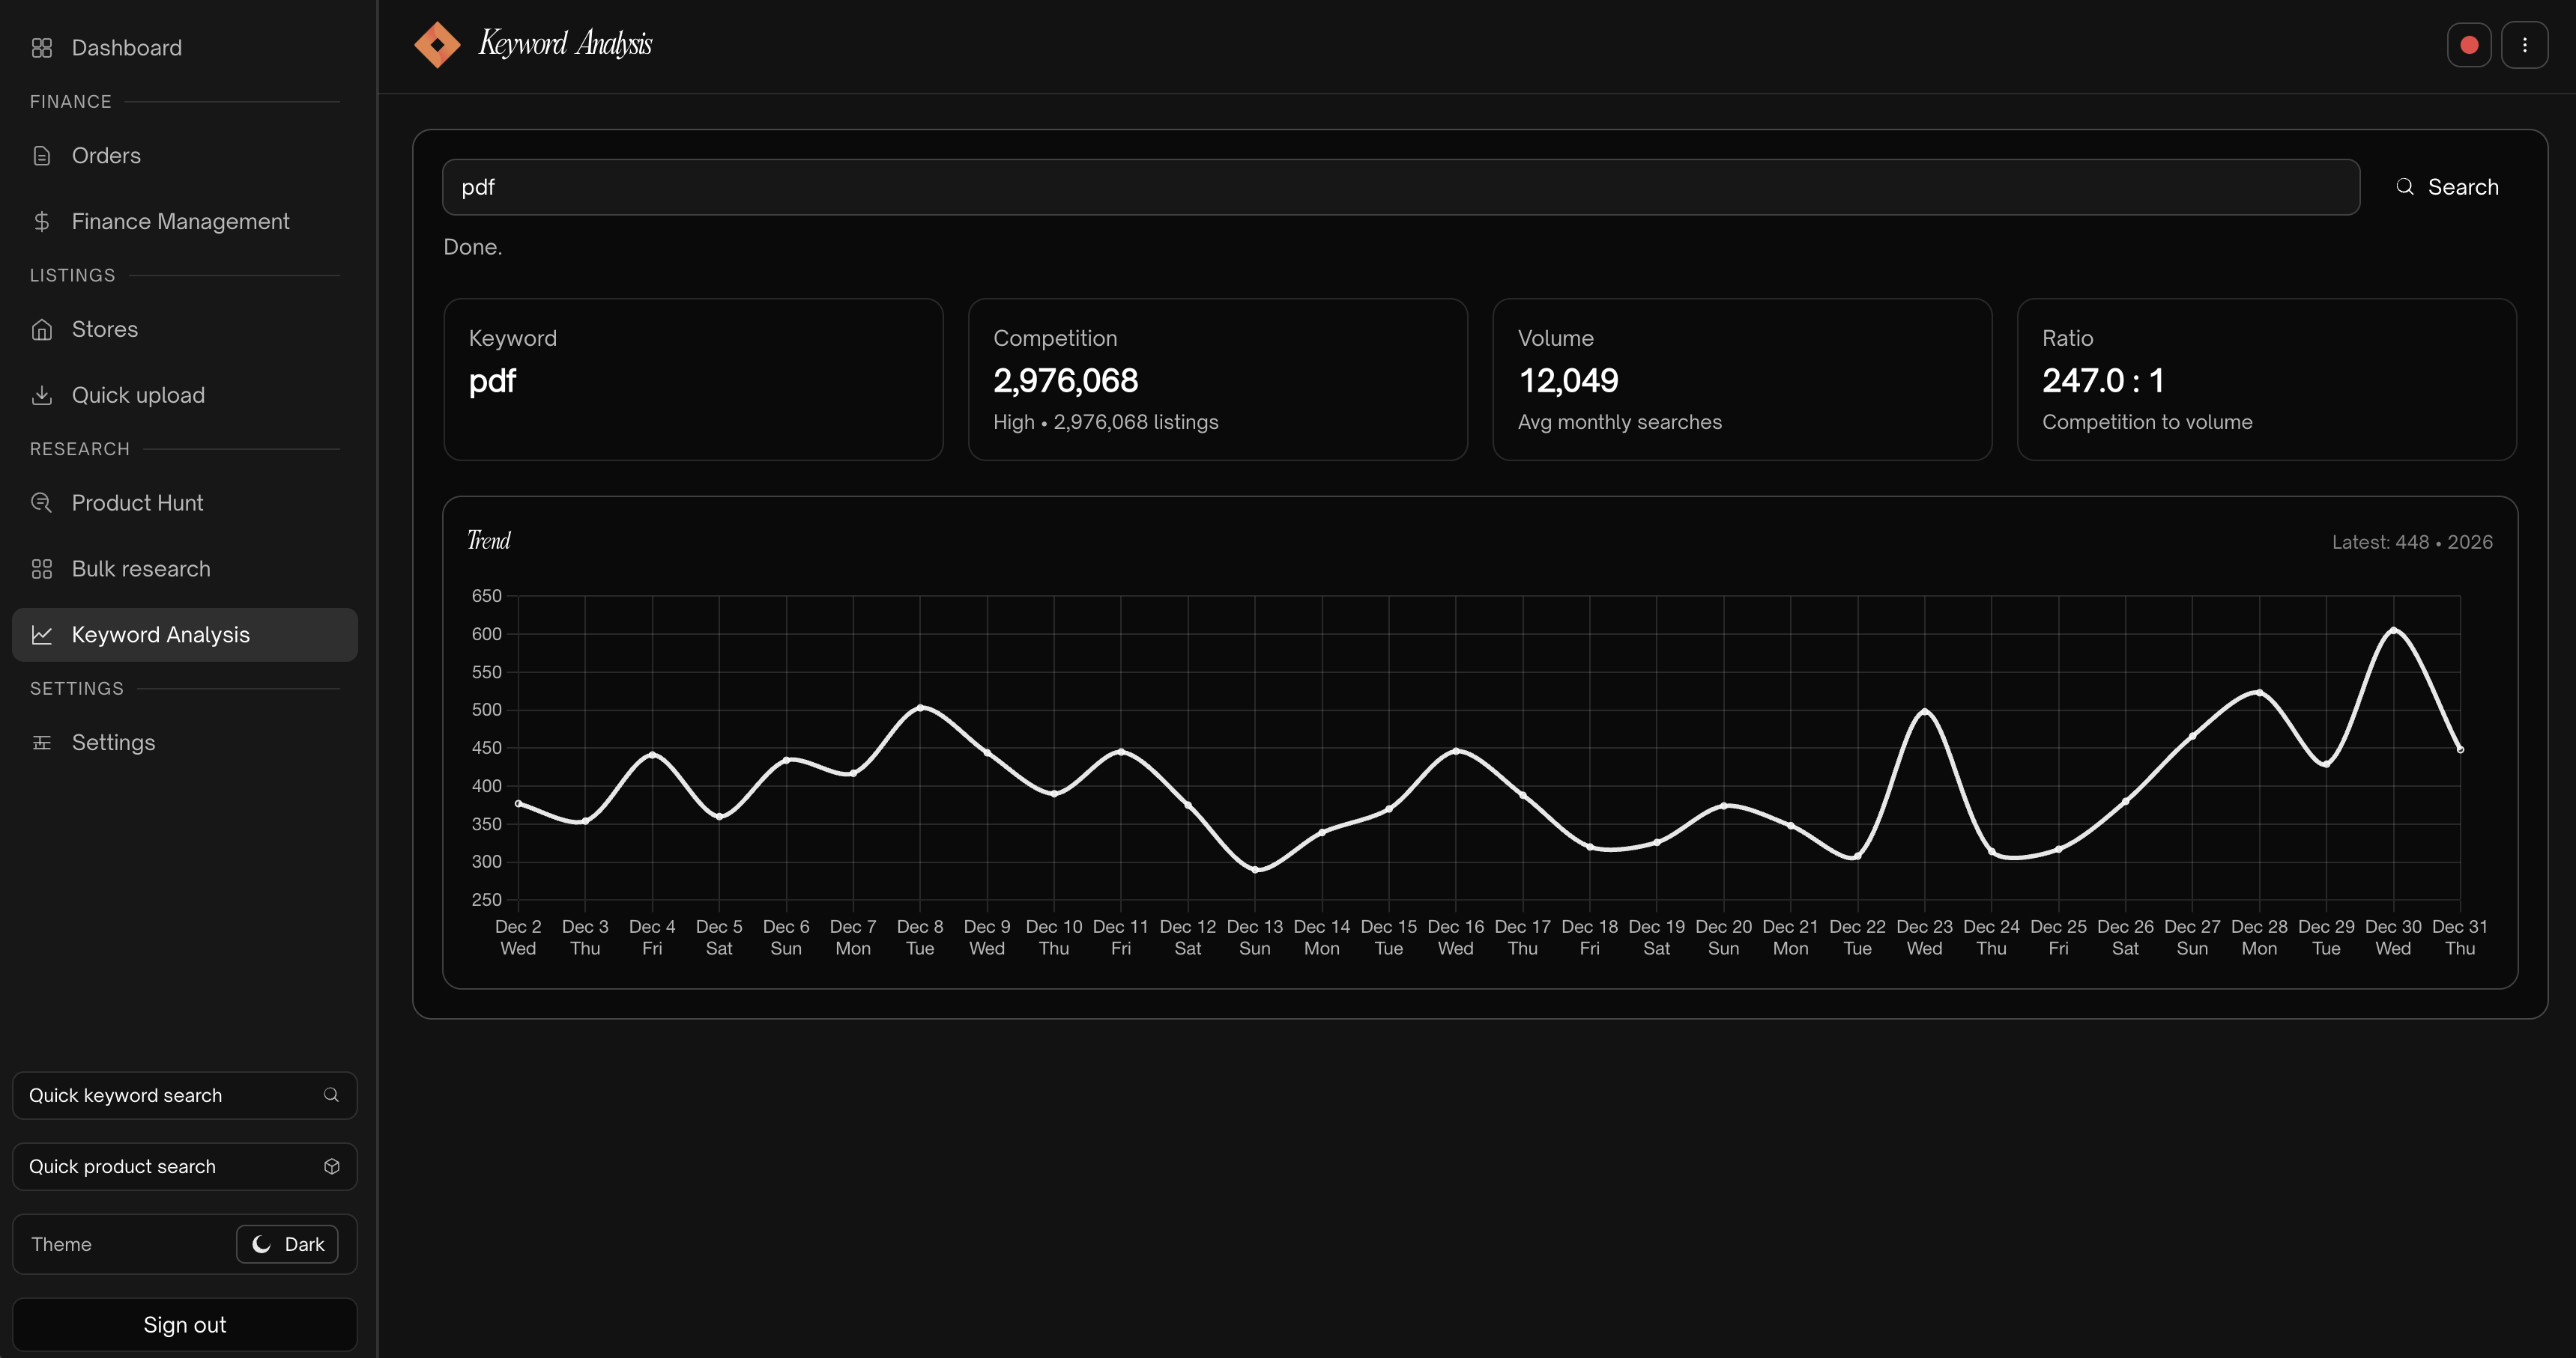Click the Competition stats card
Screen dimensions: 2576x1358
pos(1217,380)
